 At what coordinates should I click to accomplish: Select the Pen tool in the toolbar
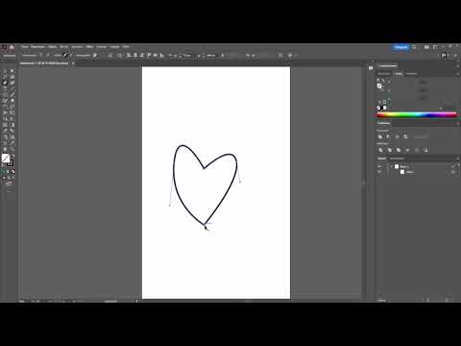point(5,83)
